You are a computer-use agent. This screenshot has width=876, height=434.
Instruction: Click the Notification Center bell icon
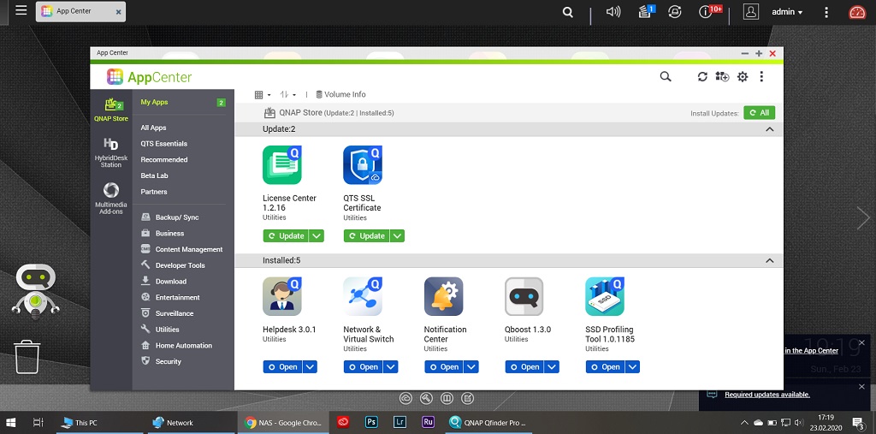pyautogui.click(x=444, y=296)
